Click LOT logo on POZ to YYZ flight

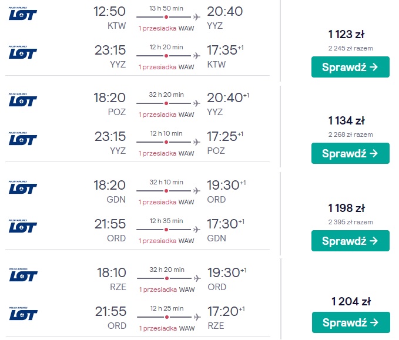pos(23,100)
